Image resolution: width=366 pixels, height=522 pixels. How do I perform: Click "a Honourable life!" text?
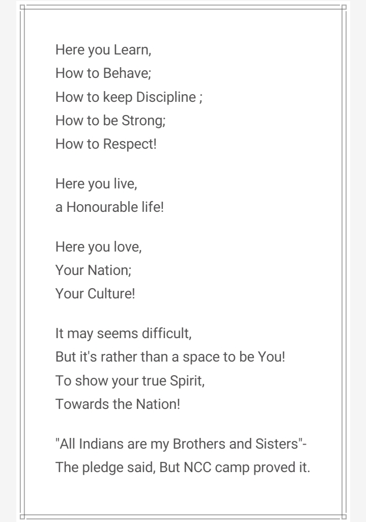click(x=109, y=207)
